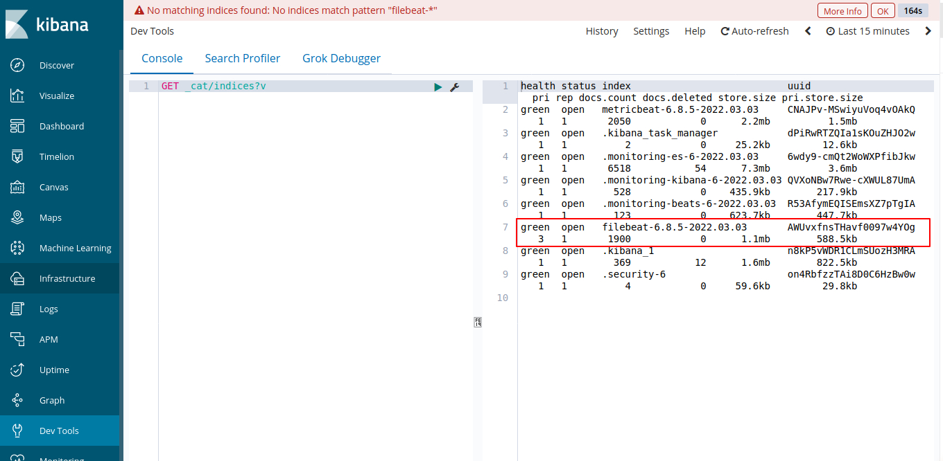Open Uptime icon in sidebar

point(18,370)
